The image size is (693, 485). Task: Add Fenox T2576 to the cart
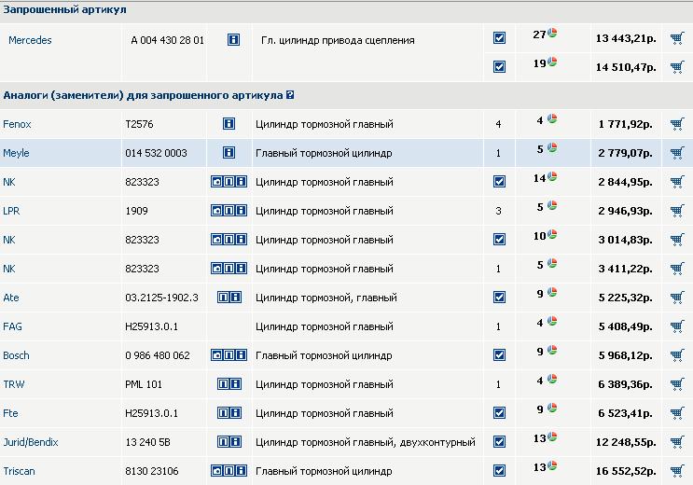tap(676, 124)
